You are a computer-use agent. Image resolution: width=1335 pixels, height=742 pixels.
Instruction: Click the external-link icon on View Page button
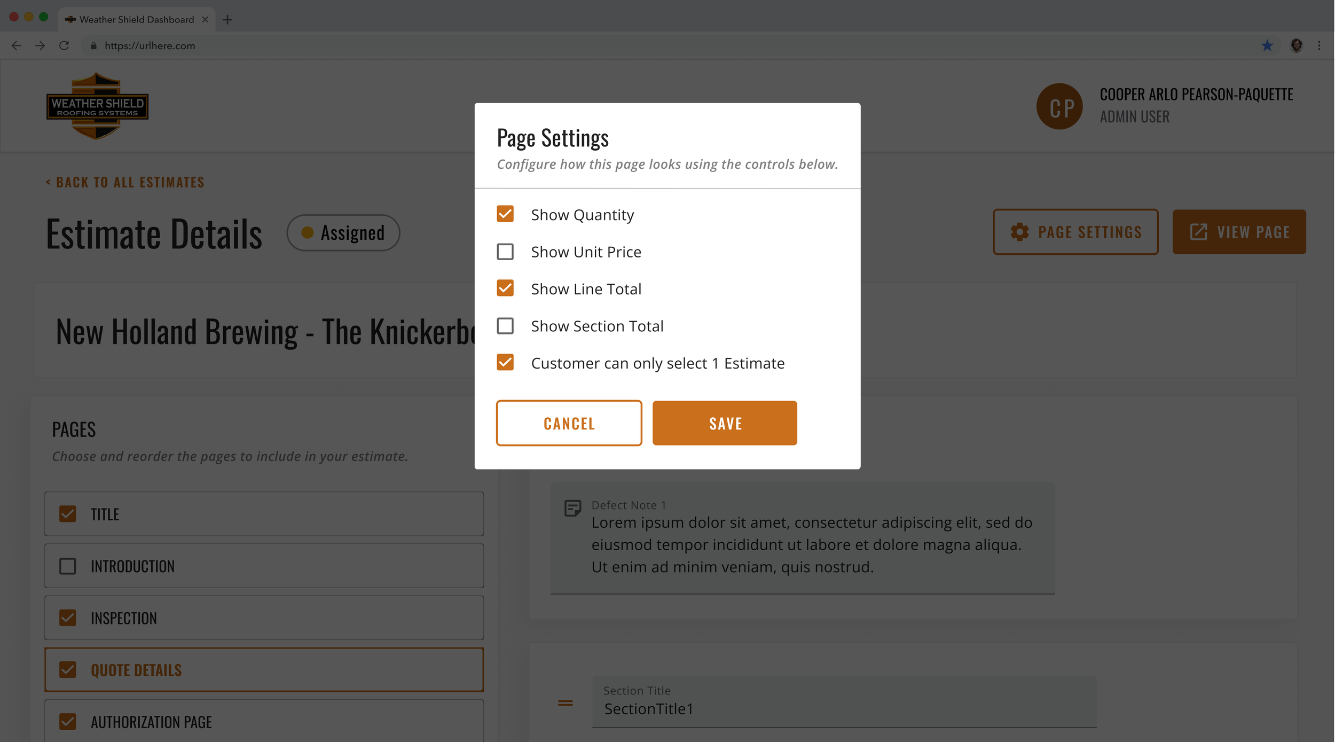pos(1199,232)
